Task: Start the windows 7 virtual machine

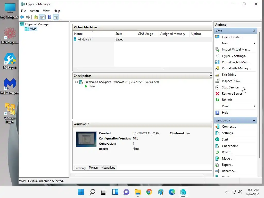Action: pos(225,139)
